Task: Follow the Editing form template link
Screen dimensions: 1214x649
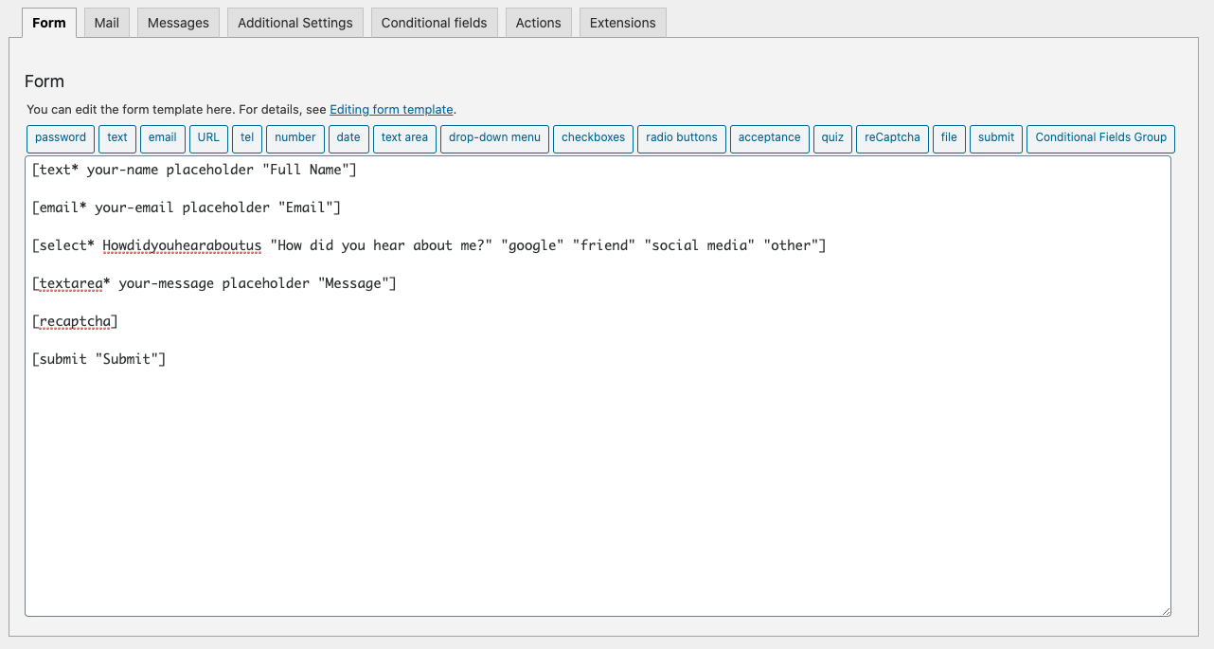Action: (391, 110)
